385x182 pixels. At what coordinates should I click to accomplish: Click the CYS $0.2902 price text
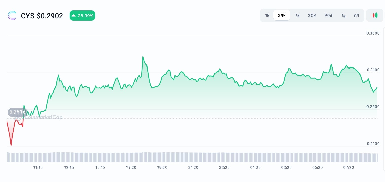pyautogui.click(x=42, y=16)
